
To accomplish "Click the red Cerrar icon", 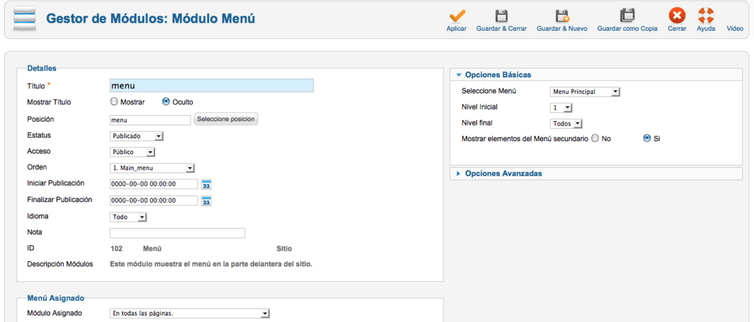I will tap(677, 16).
